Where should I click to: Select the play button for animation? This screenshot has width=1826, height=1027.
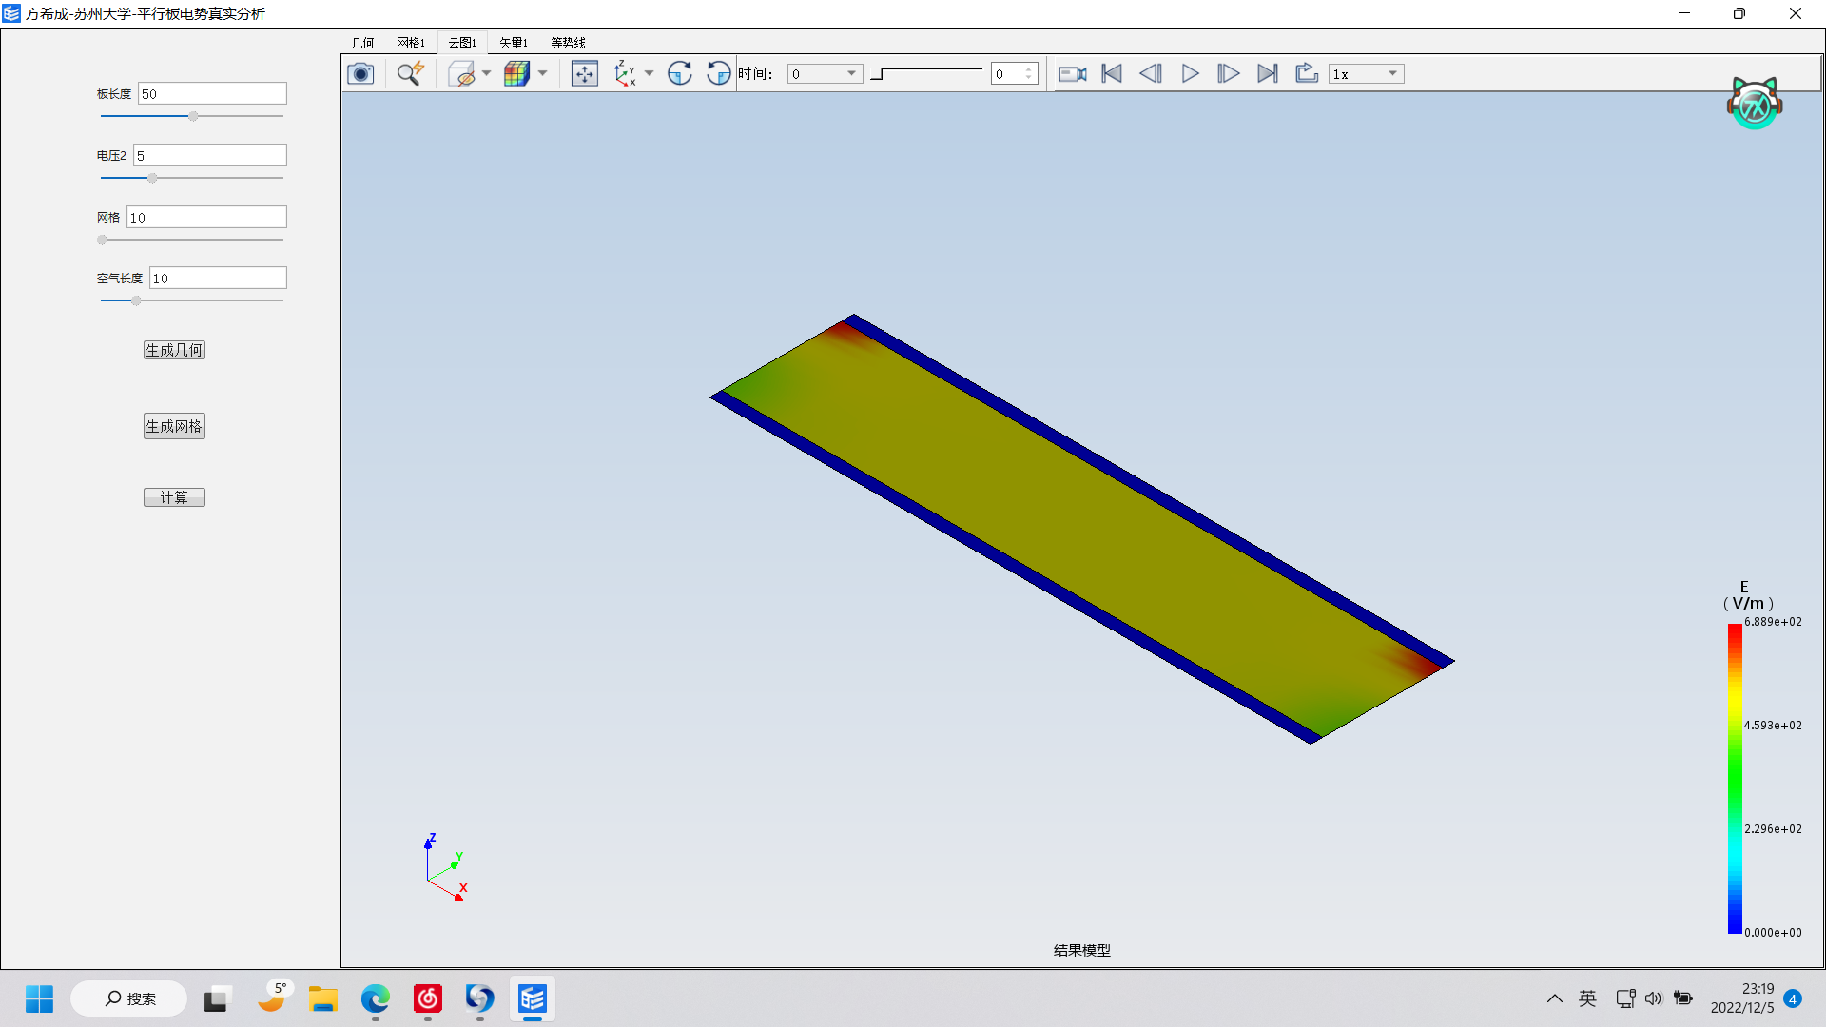click(x=1189, y=74)
